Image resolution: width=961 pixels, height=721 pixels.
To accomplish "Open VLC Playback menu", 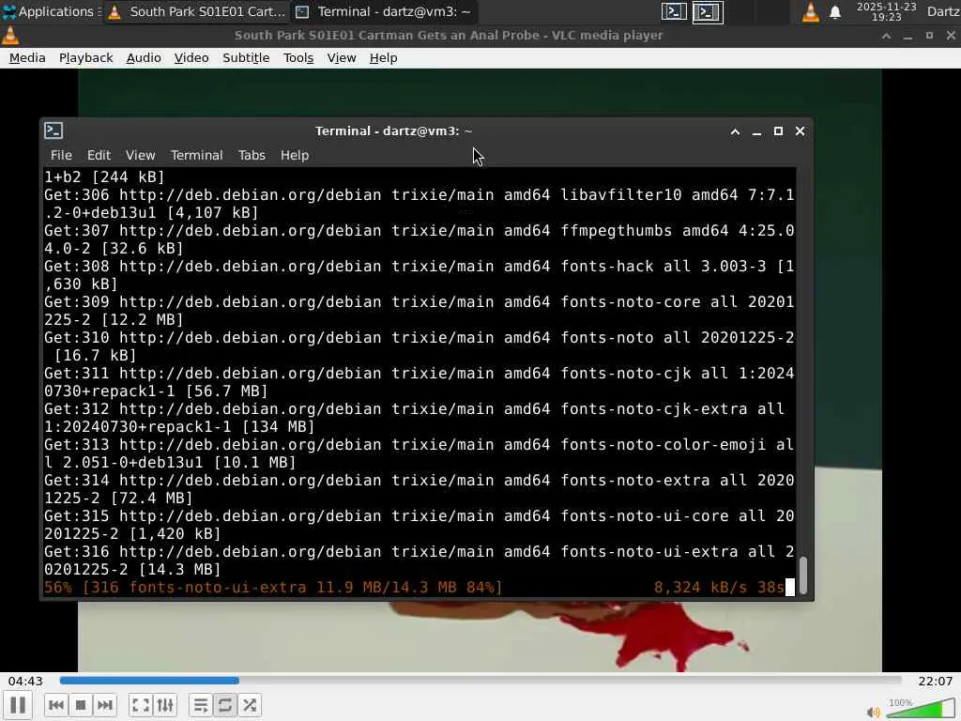I will click(85, 57).
